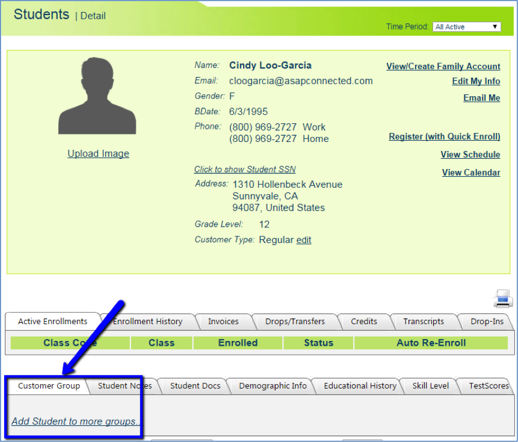Click the printer icon
This screenshot has width=518, height=442.
pyautogui.click(x=502, y=298)
